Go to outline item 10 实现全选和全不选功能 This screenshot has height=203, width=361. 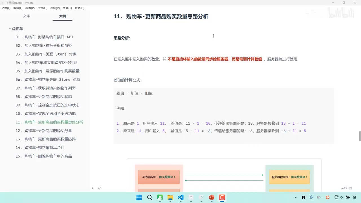[46, 114]
